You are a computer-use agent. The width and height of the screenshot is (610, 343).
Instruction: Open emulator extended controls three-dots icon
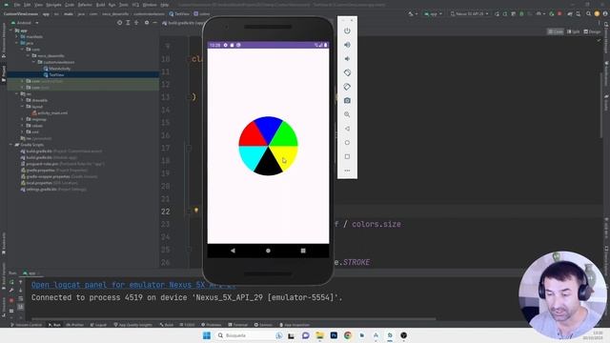[347, 171]
